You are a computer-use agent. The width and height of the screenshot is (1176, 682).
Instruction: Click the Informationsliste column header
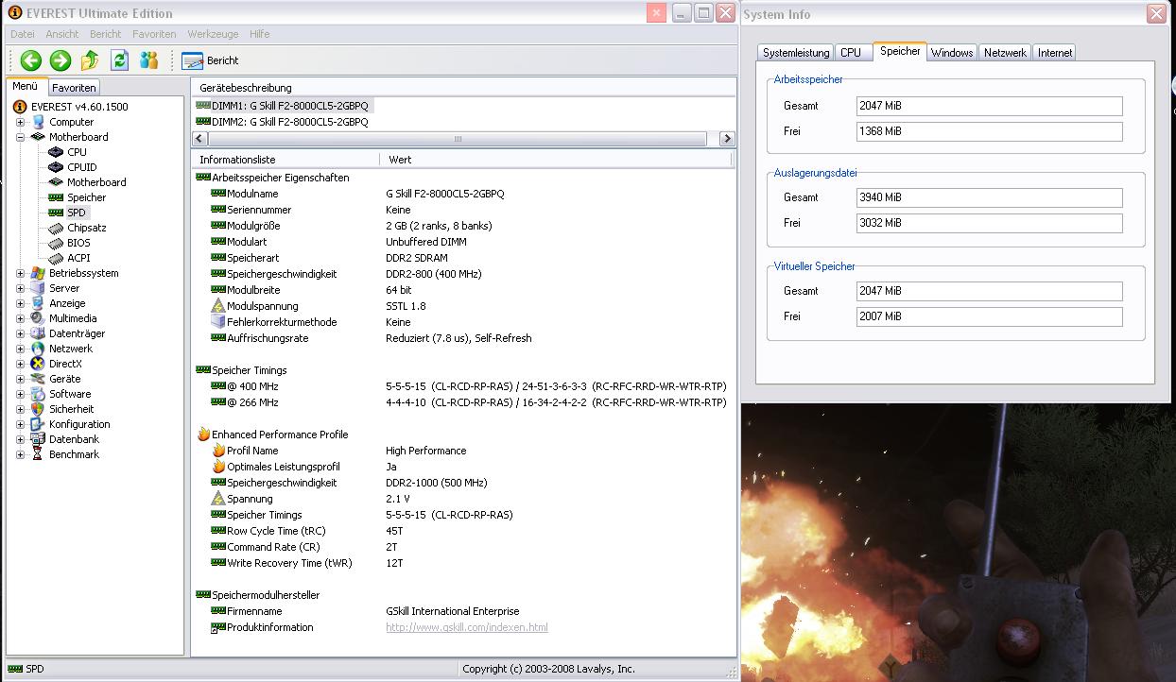point(285,160)
